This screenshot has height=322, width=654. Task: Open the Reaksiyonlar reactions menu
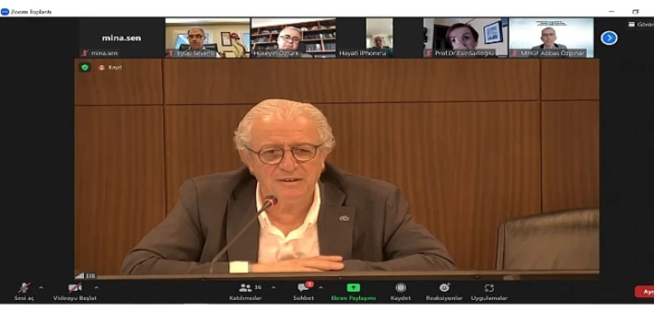coord(444,288)
